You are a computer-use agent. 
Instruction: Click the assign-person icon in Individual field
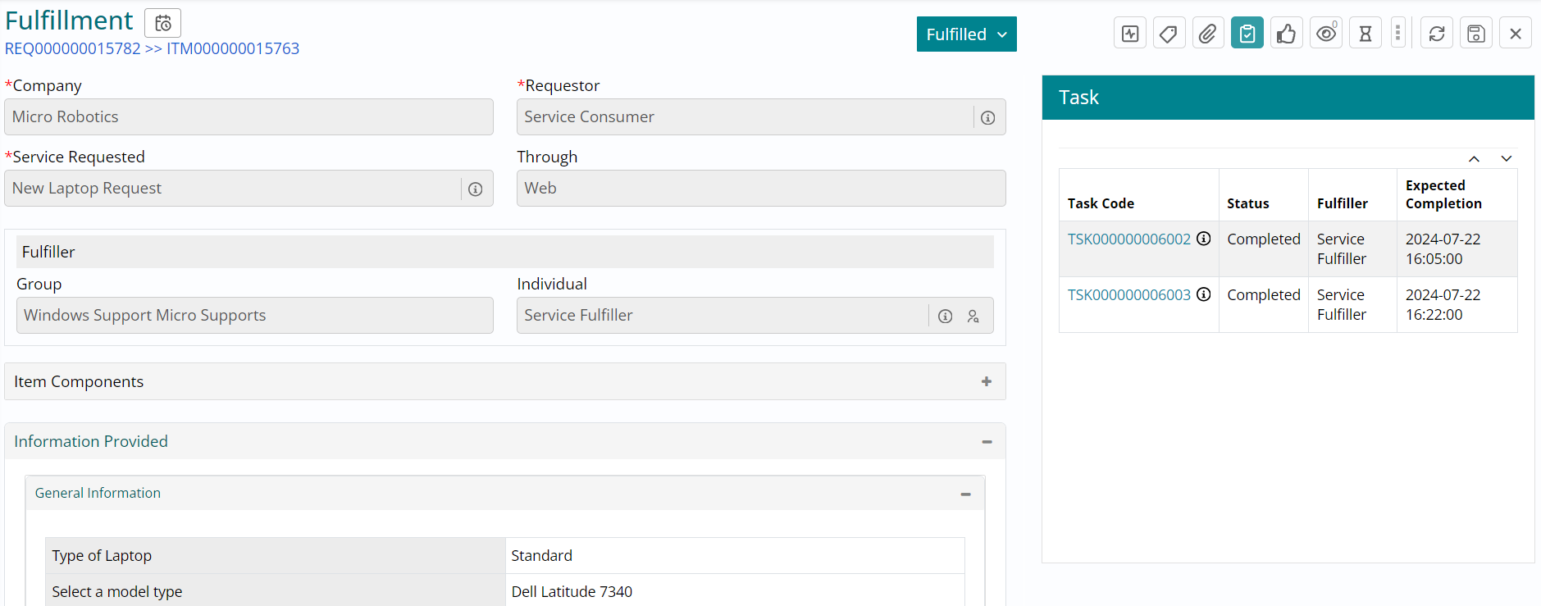pos(973,317)
